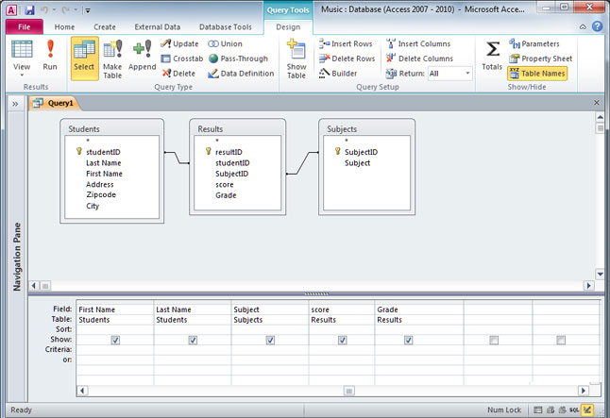Switch to SQL View in the status bar
The image size is (610, 418).
coord(574,410)
